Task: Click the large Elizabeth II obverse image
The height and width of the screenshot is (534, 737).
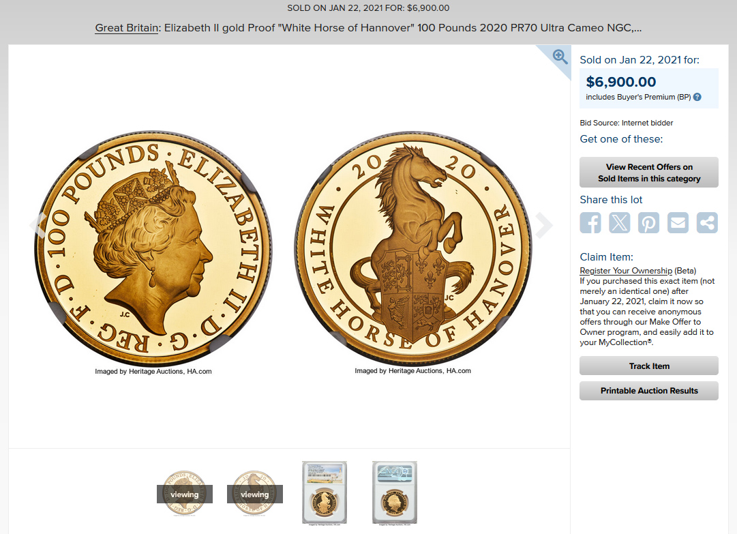Action: coord(153,249)
